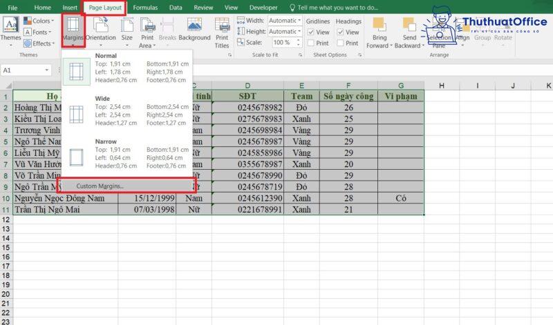The image size is (553, 325).
Task: Toggle Headings View checkbox
Action: (x=340, y=32)
